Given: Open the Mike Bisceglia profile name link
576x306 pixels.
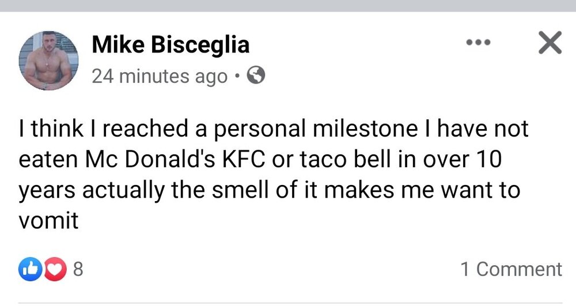Looking at the screenshot, I should tap(170, 44).
